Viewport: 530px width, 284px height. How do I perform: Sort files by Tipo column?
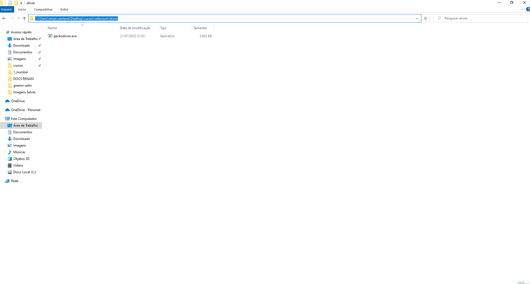[175, 28]
